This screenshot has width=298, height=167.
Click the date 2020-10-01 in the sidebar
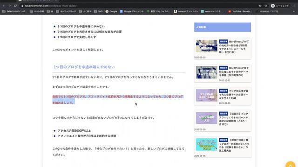pos(224,80)
